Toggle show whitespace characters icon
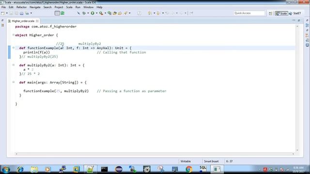This screenshot has width=310, height=174. [x=62, y=13]
